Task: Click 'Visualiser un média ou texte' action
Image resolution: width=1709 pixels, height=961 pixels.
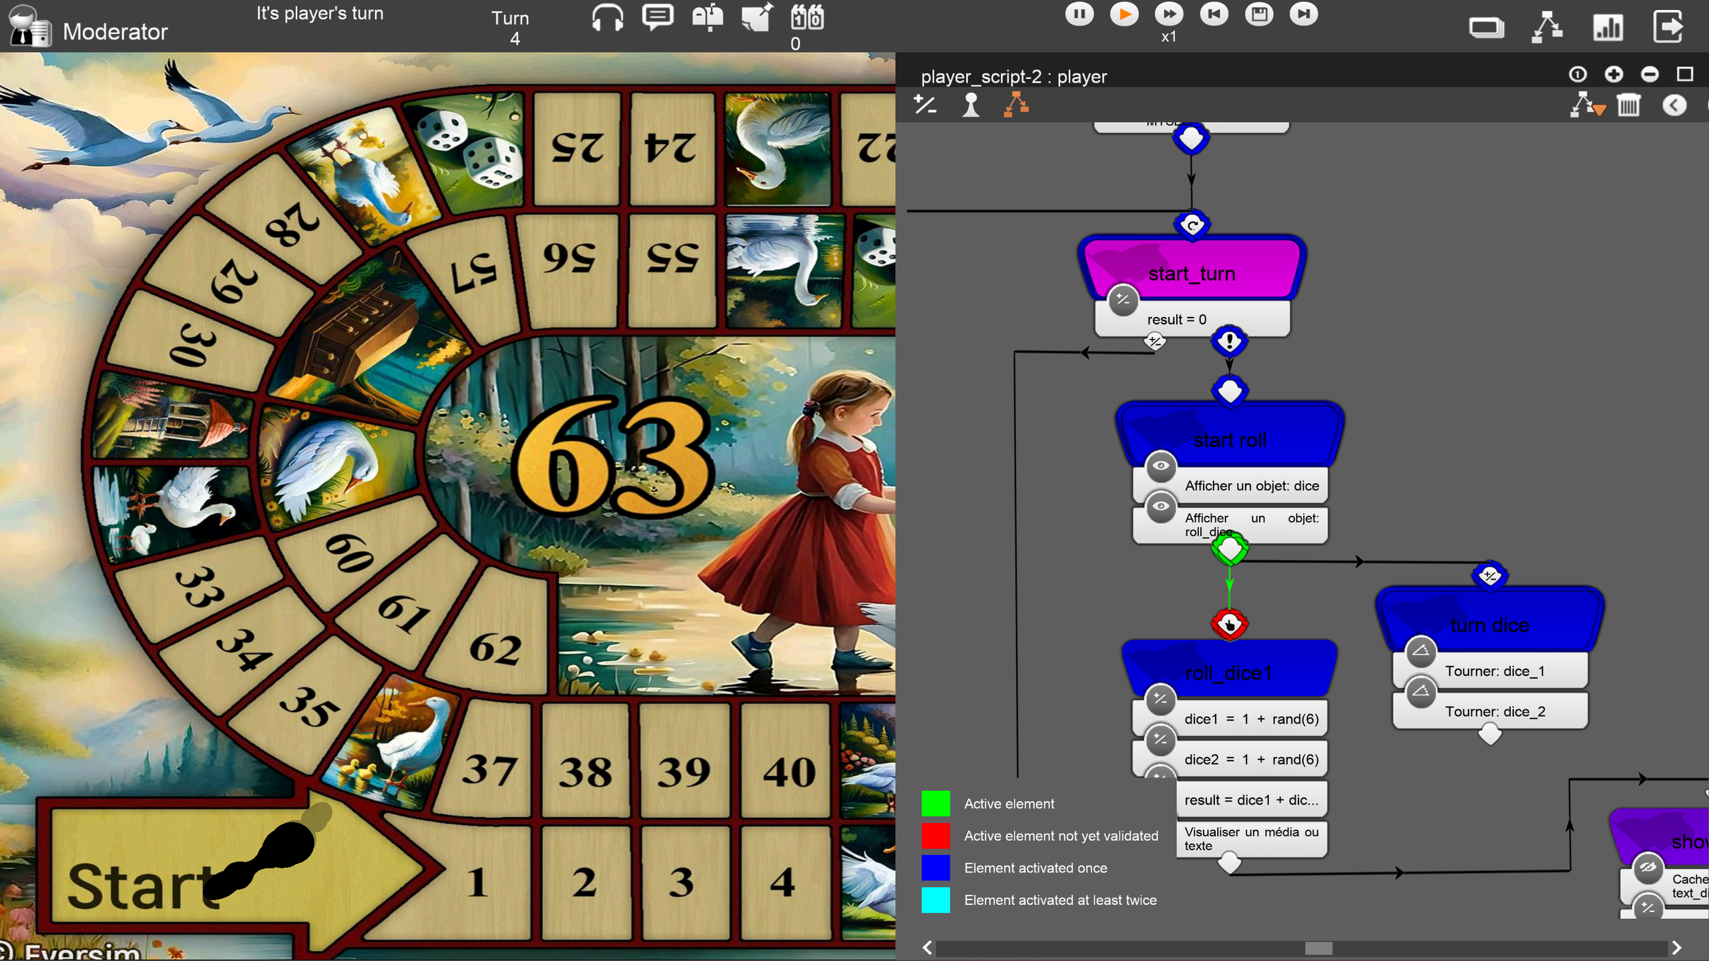Action: pyautogui.click(x=1252, y=839)
